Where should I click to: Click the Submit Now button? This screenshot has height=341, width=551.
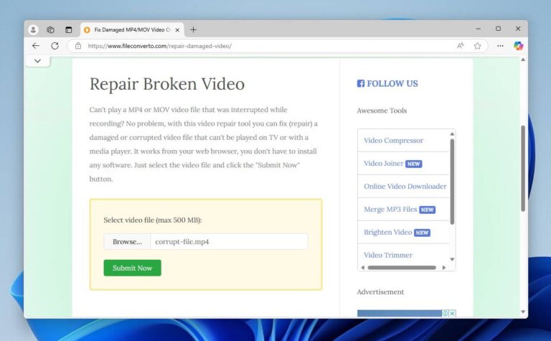point(132,268)
